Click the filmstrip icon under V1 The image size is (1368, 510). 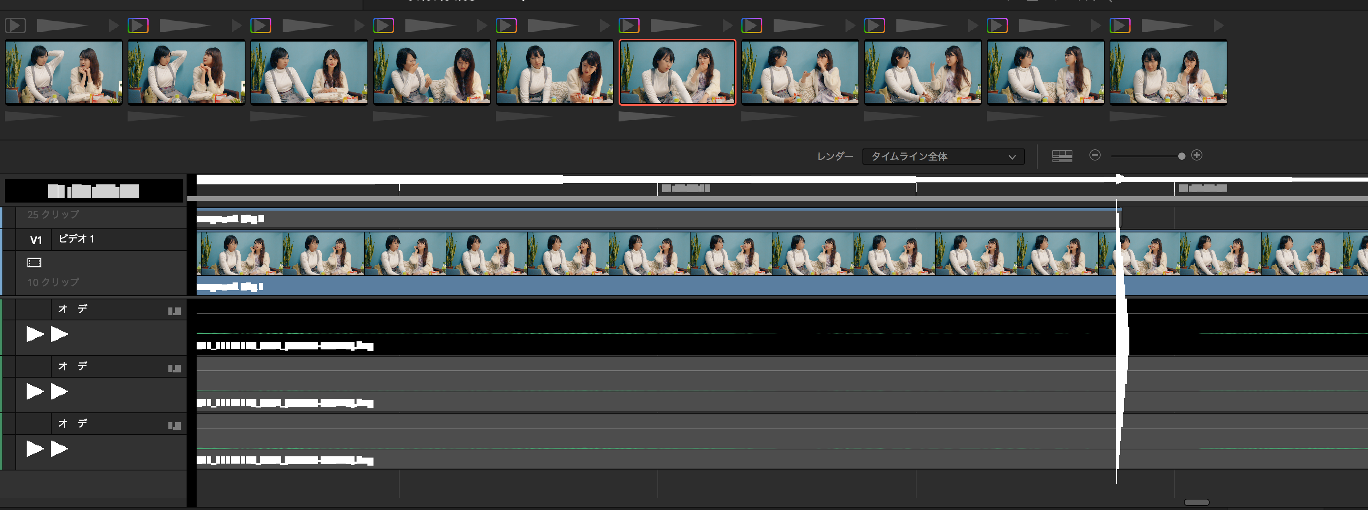(34, 262)
